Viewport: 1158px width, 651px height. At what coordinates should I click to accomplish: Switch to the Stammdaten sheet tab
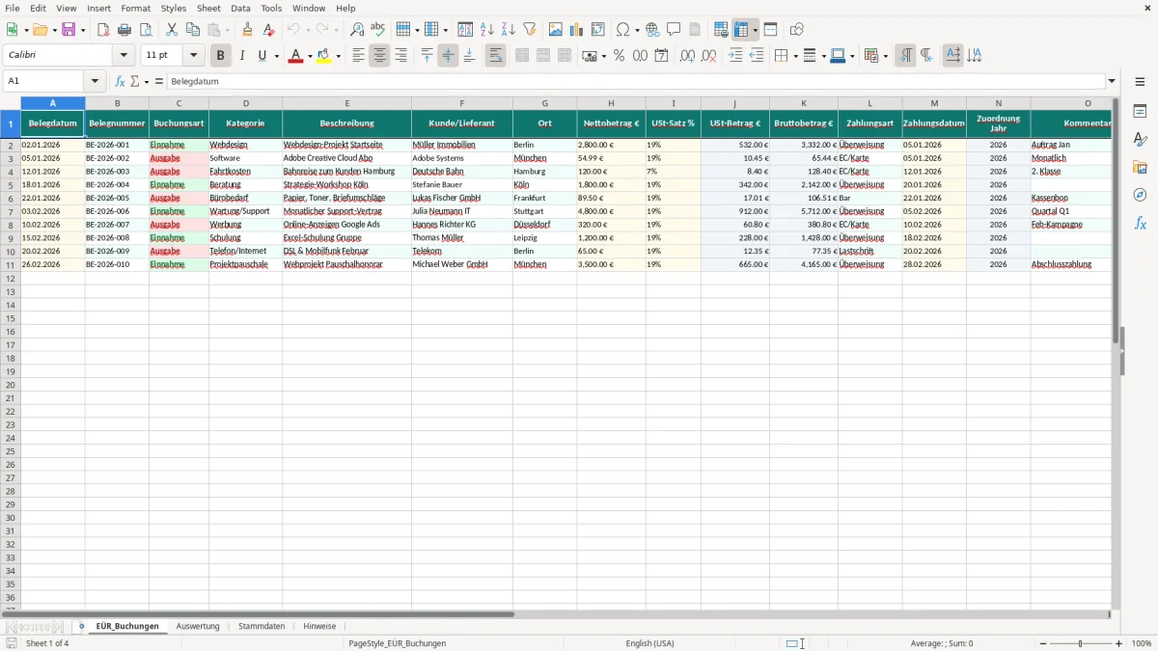pos(262,626)
